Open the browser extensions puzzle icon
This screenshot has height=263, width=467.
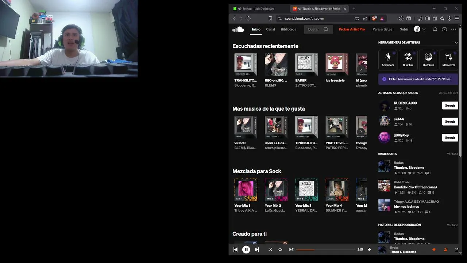401,18
